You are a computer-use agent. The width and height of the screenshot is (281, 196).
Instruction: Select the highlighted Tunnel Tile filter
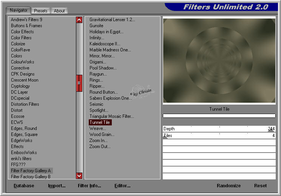click(100, 122)
